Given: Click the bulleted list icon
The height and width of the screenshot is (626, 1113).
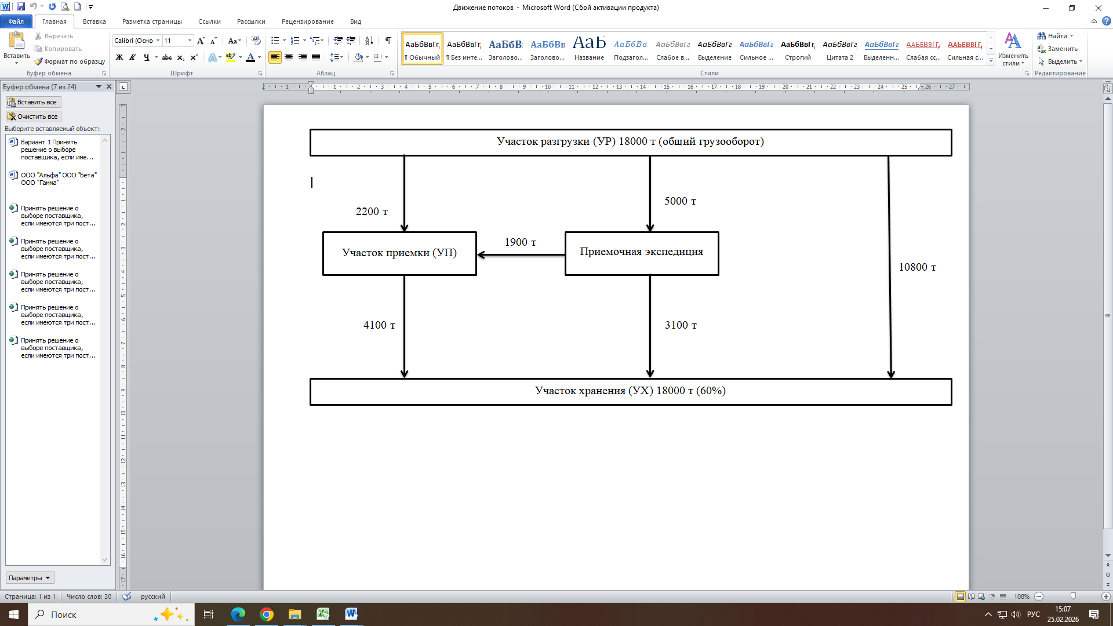Looking at the screenshot, I should [x=275, y=41].
